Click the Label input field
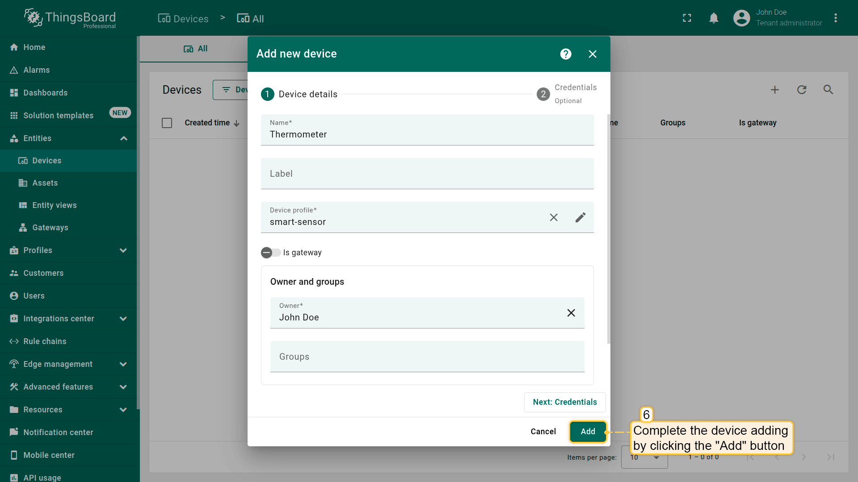Image resolution: width=858 pixels, height=482 pixels. coord(427,174)
